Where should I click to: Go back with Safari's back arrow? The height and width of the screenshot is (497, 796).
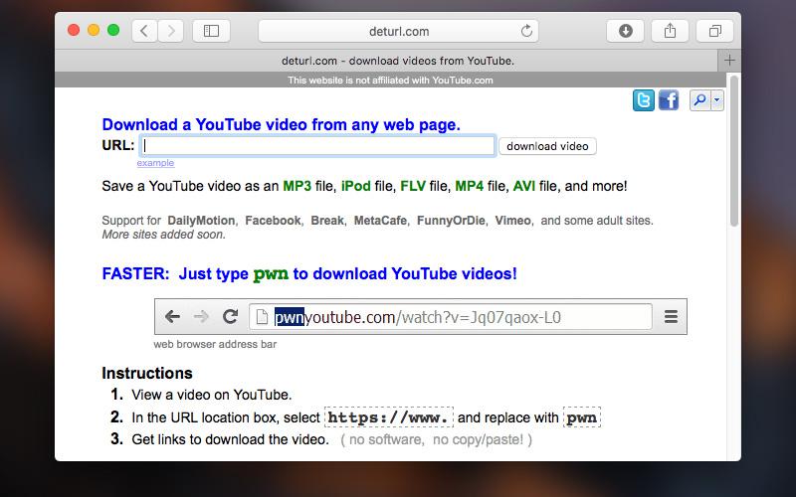144,31
